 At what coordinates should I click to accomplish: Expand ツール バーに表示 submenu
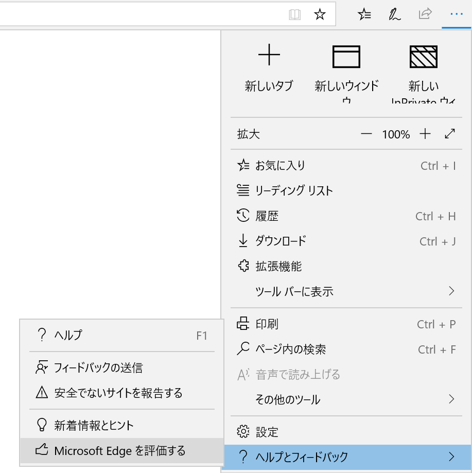(x=346, y=291)
